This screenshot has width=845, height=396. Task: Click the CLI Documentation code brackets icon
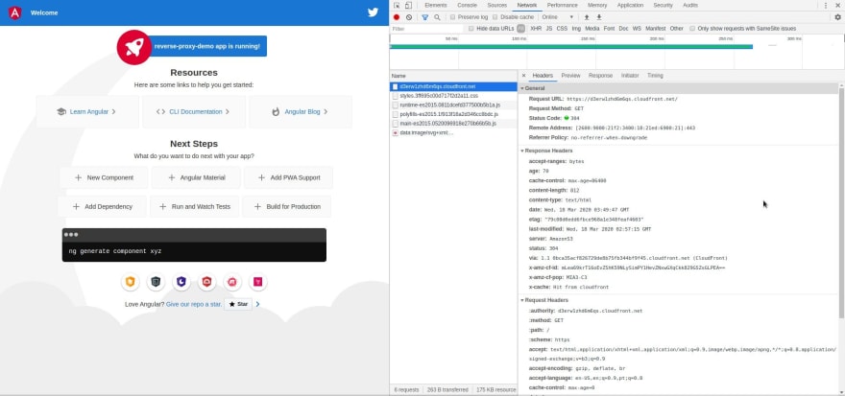click(x=160, y=112)
